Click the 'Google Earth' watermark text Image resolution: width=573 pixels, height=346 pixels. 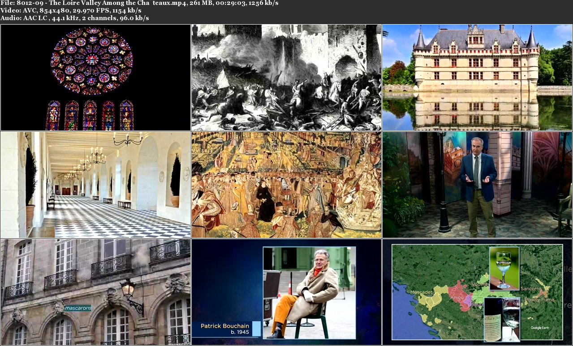pyautogui.click(x=541, y=328)
